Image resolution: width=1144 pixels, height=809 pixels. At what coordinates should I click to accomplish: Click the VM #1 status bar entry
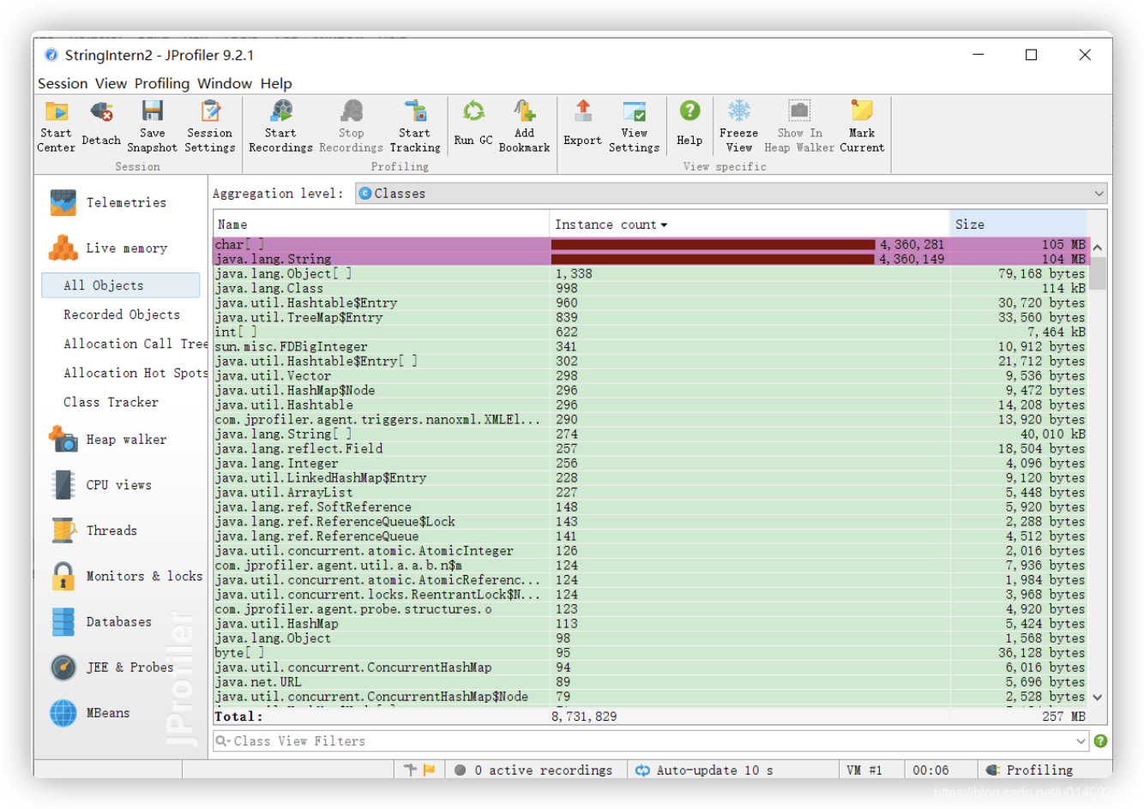pos(864,770)
